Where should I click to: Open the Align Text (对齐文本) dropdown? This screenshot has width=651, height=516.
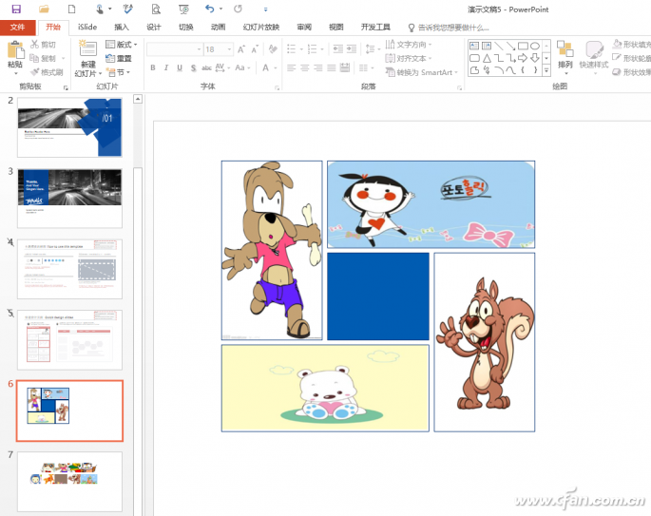point(409,58)
